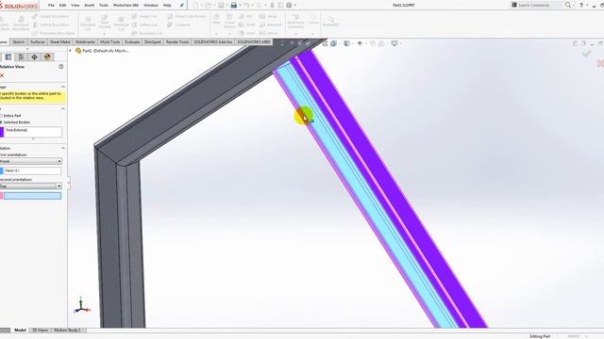Open the PropertyManager tab icon
Viewport: 604px width, 339px height.
pos(8,57)
